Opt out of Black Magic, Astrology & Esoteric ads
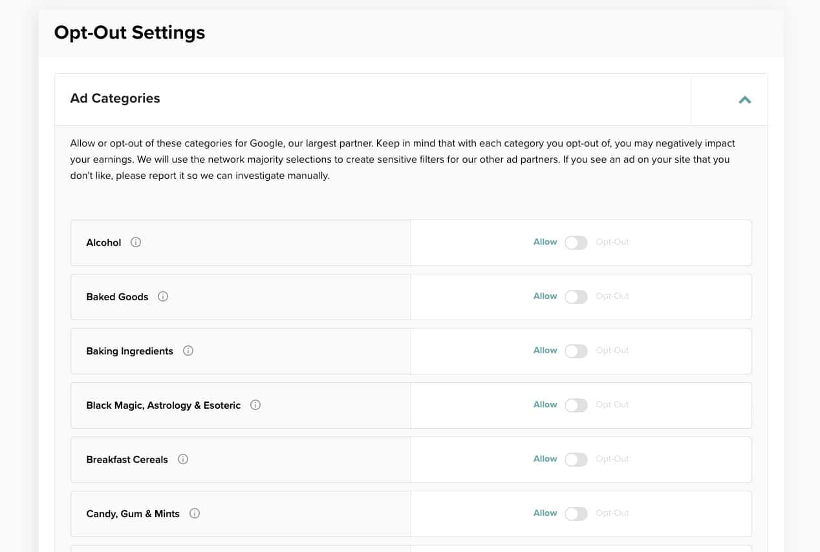 (x=576, y=405)
